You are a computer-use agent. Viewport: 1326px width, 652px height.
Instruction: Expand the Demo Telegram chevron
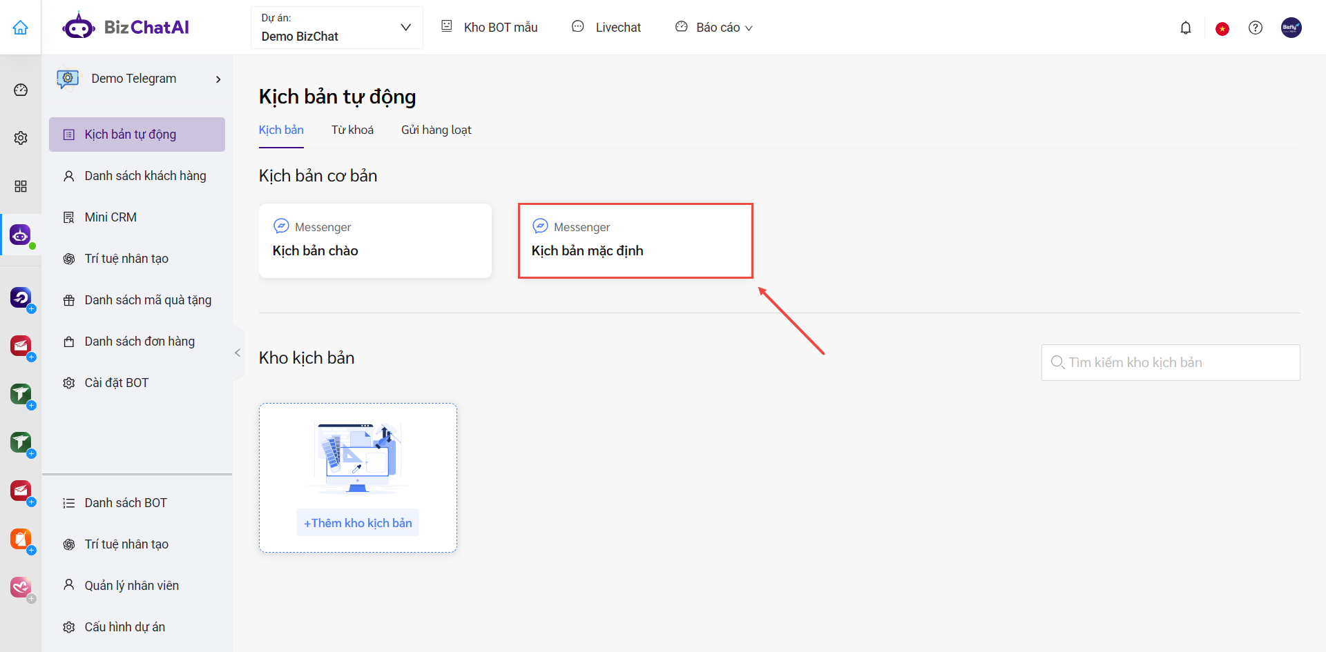pyautogui.click(x=218, y=79)
